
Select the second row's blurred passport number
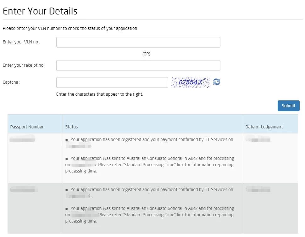[x=23, y=189]
